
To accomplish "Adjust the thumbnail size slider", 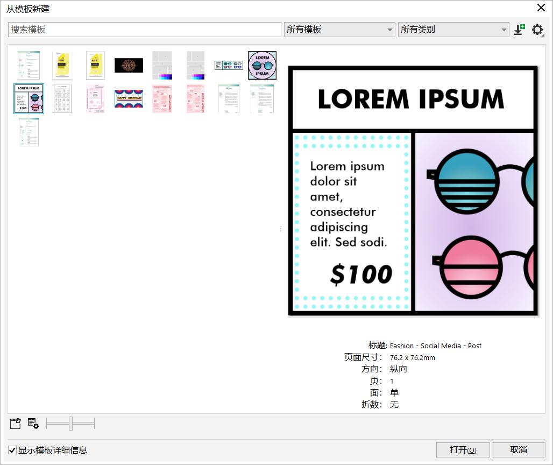I will click(70, 424).
